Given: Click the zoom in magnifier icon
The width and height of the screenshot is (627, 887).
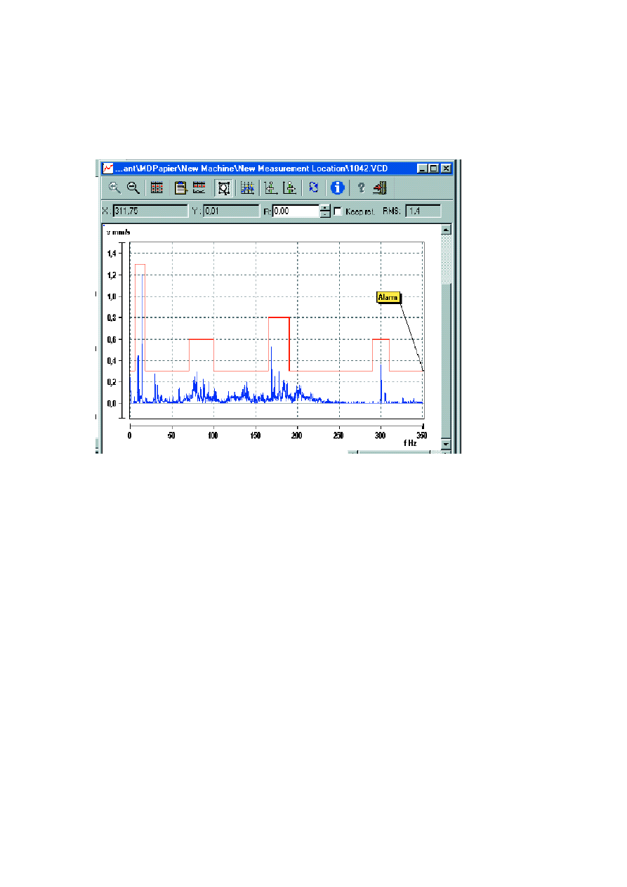Looking at the screenshot, I should pyautogui.click(x=114, y=188).
